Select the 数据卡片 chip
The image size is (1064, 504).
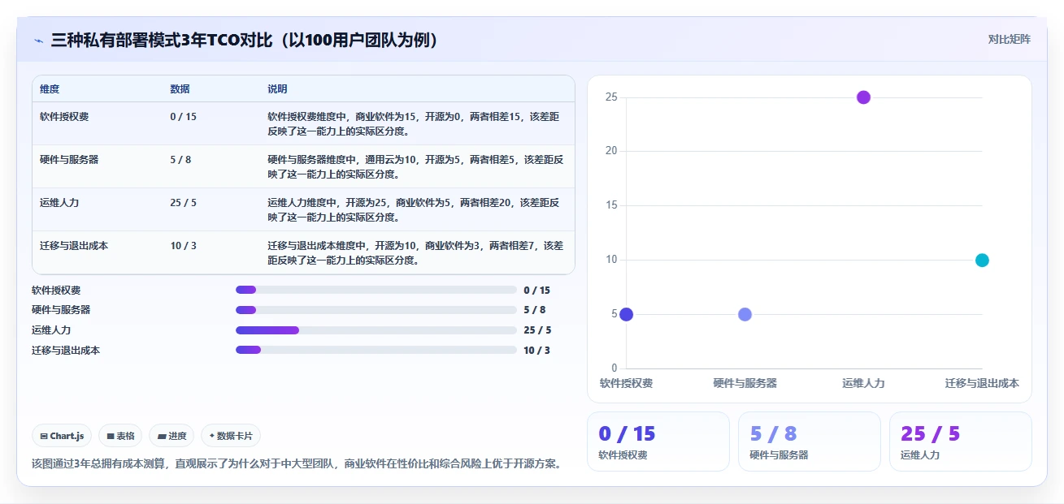(231, 436)
